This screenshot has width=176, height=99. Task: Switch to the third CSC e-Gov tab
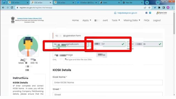64,2
